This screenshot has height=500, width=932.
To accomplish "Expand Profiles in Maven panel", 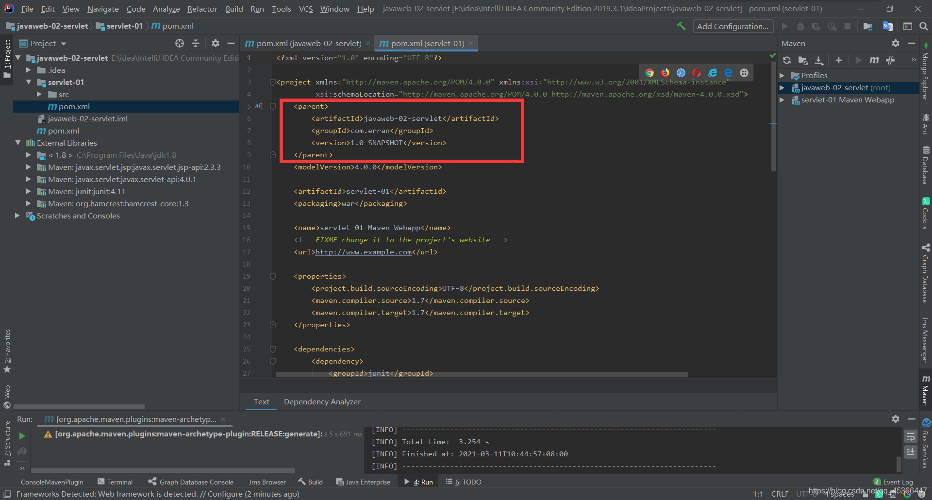I will [x=782, y=75].
